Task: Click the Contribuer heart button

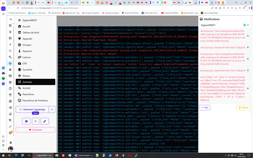Action: click(x=35, y=130)
